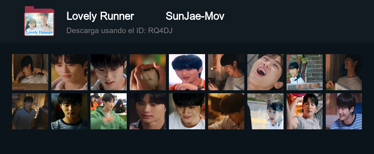Select the download ID text RQ4DJ
374x154 pixels.
point(160,30)
